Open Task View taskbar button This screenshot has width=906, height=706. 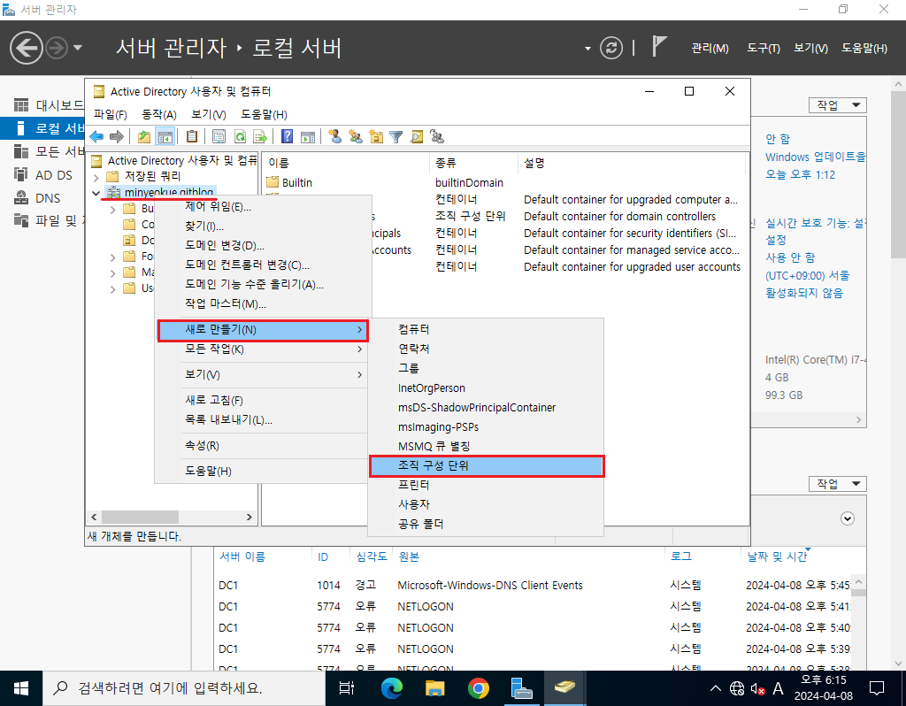(347, 688)
